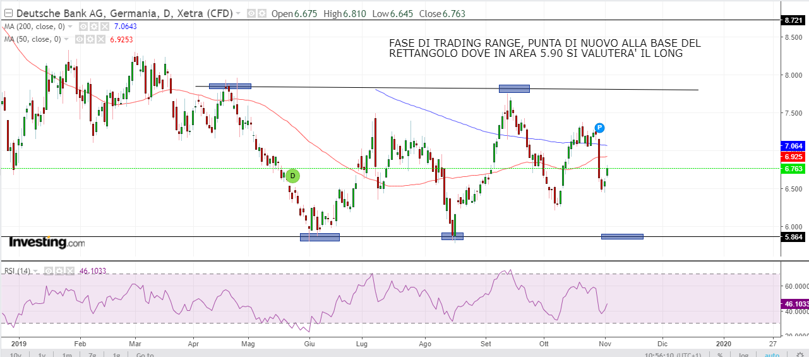This screenshot has height=357, width=809.
Task: Click the MA (50, close, 0) label
Action: click(x=32, y=39)
